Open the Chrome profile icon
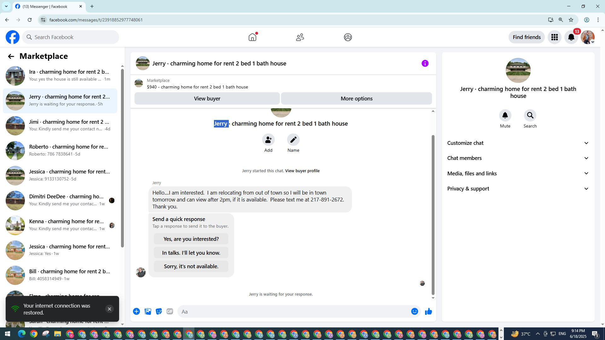Viewport: 605px width, 340px height. coord(587,20)
